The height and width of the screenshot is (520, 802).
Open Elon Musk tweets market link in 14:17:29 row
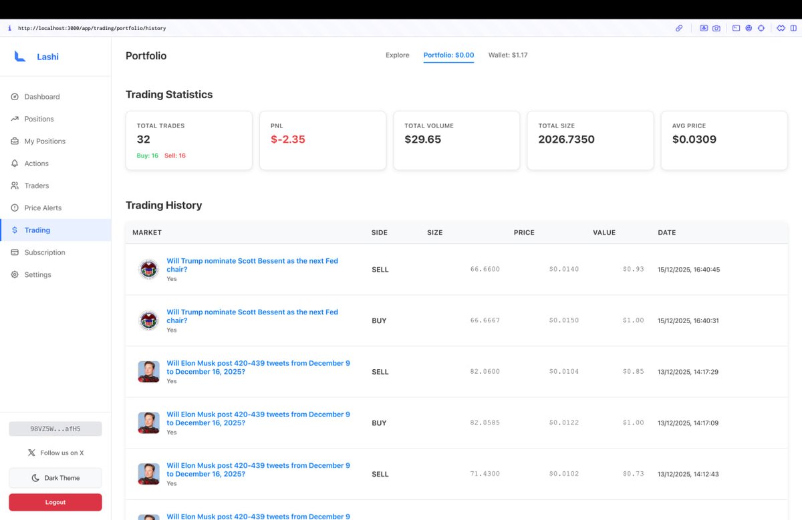tap(258, 367)
